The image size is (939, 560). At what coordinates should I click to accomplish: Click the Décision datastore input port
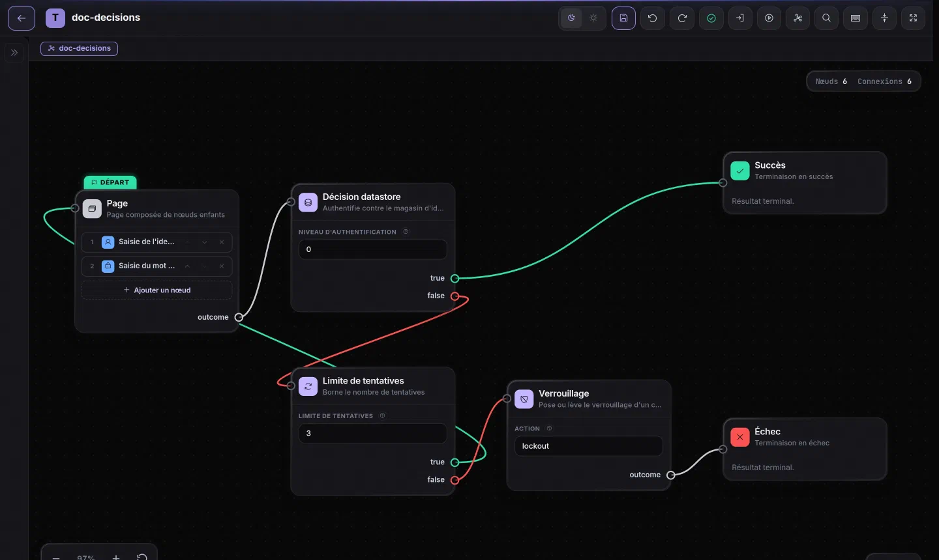click(x=291, y=203)
